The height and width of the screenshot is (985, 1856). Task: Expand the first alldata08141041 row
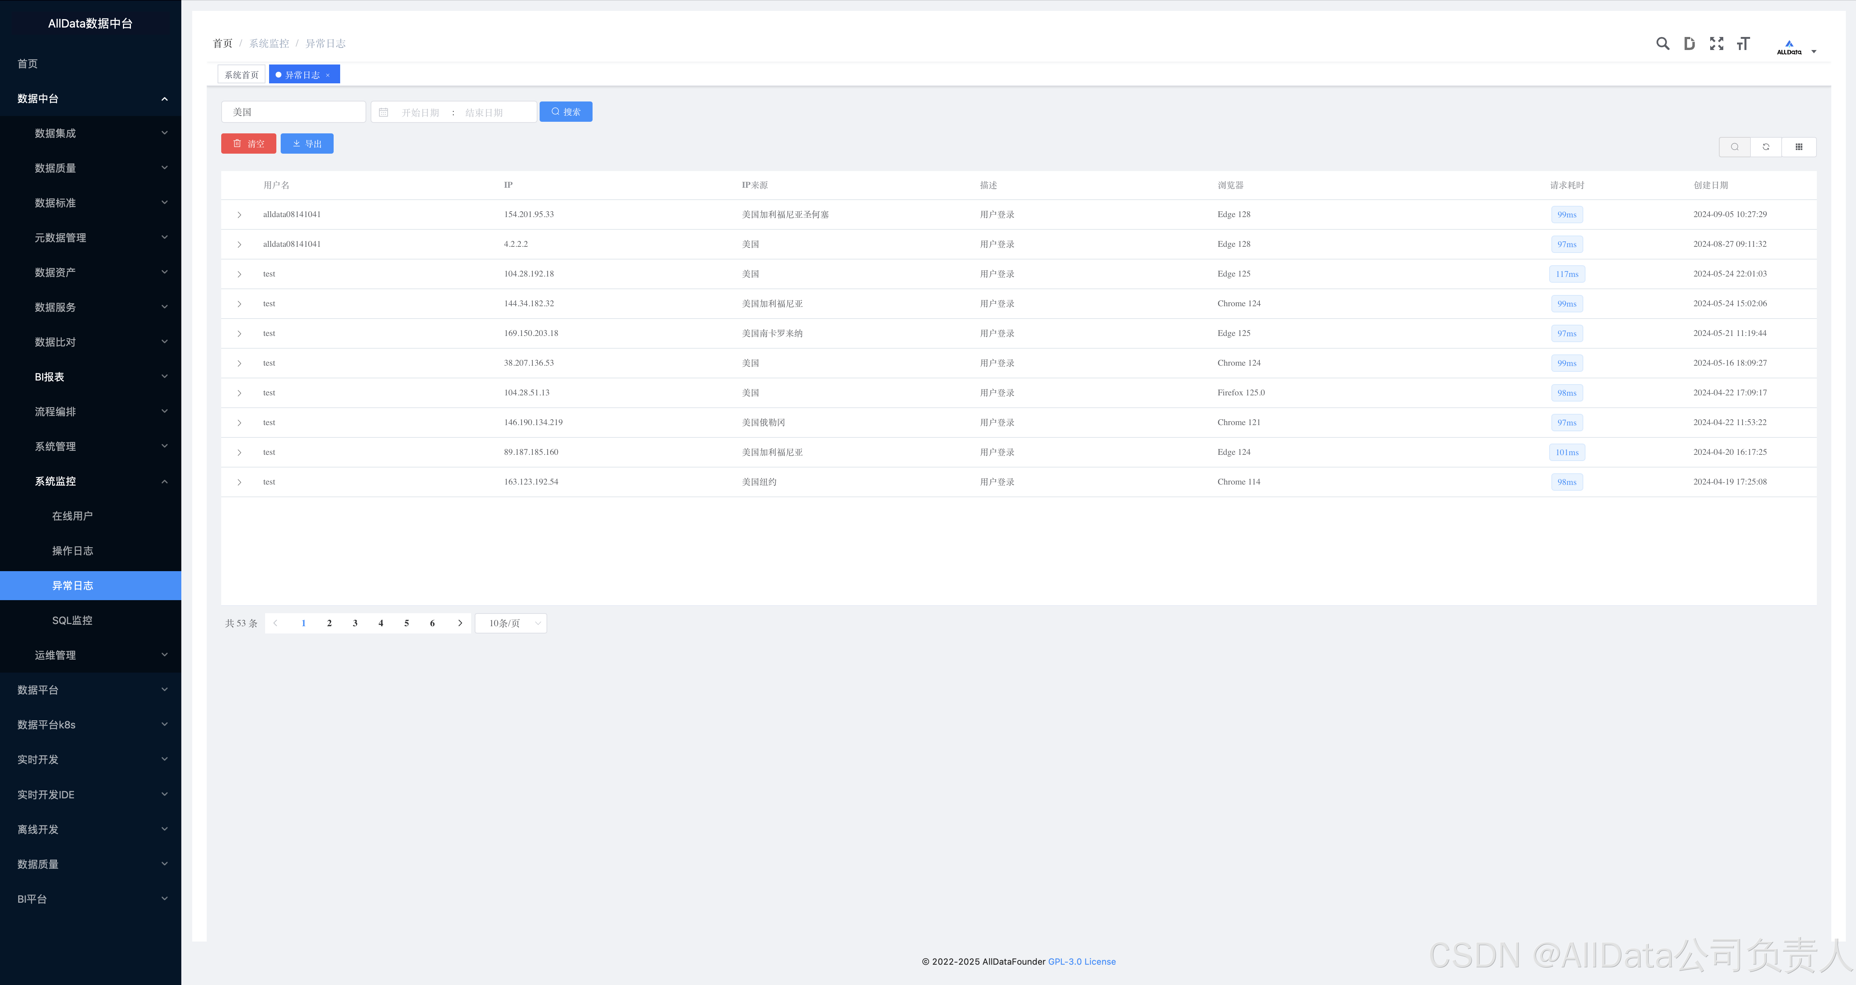pos(239,215)
